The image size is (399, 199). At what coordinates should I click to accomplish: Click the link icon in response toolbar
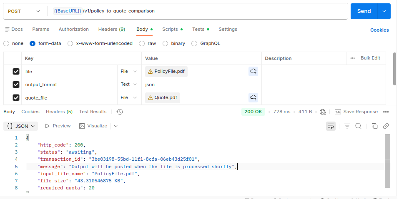tap(386, 126)
